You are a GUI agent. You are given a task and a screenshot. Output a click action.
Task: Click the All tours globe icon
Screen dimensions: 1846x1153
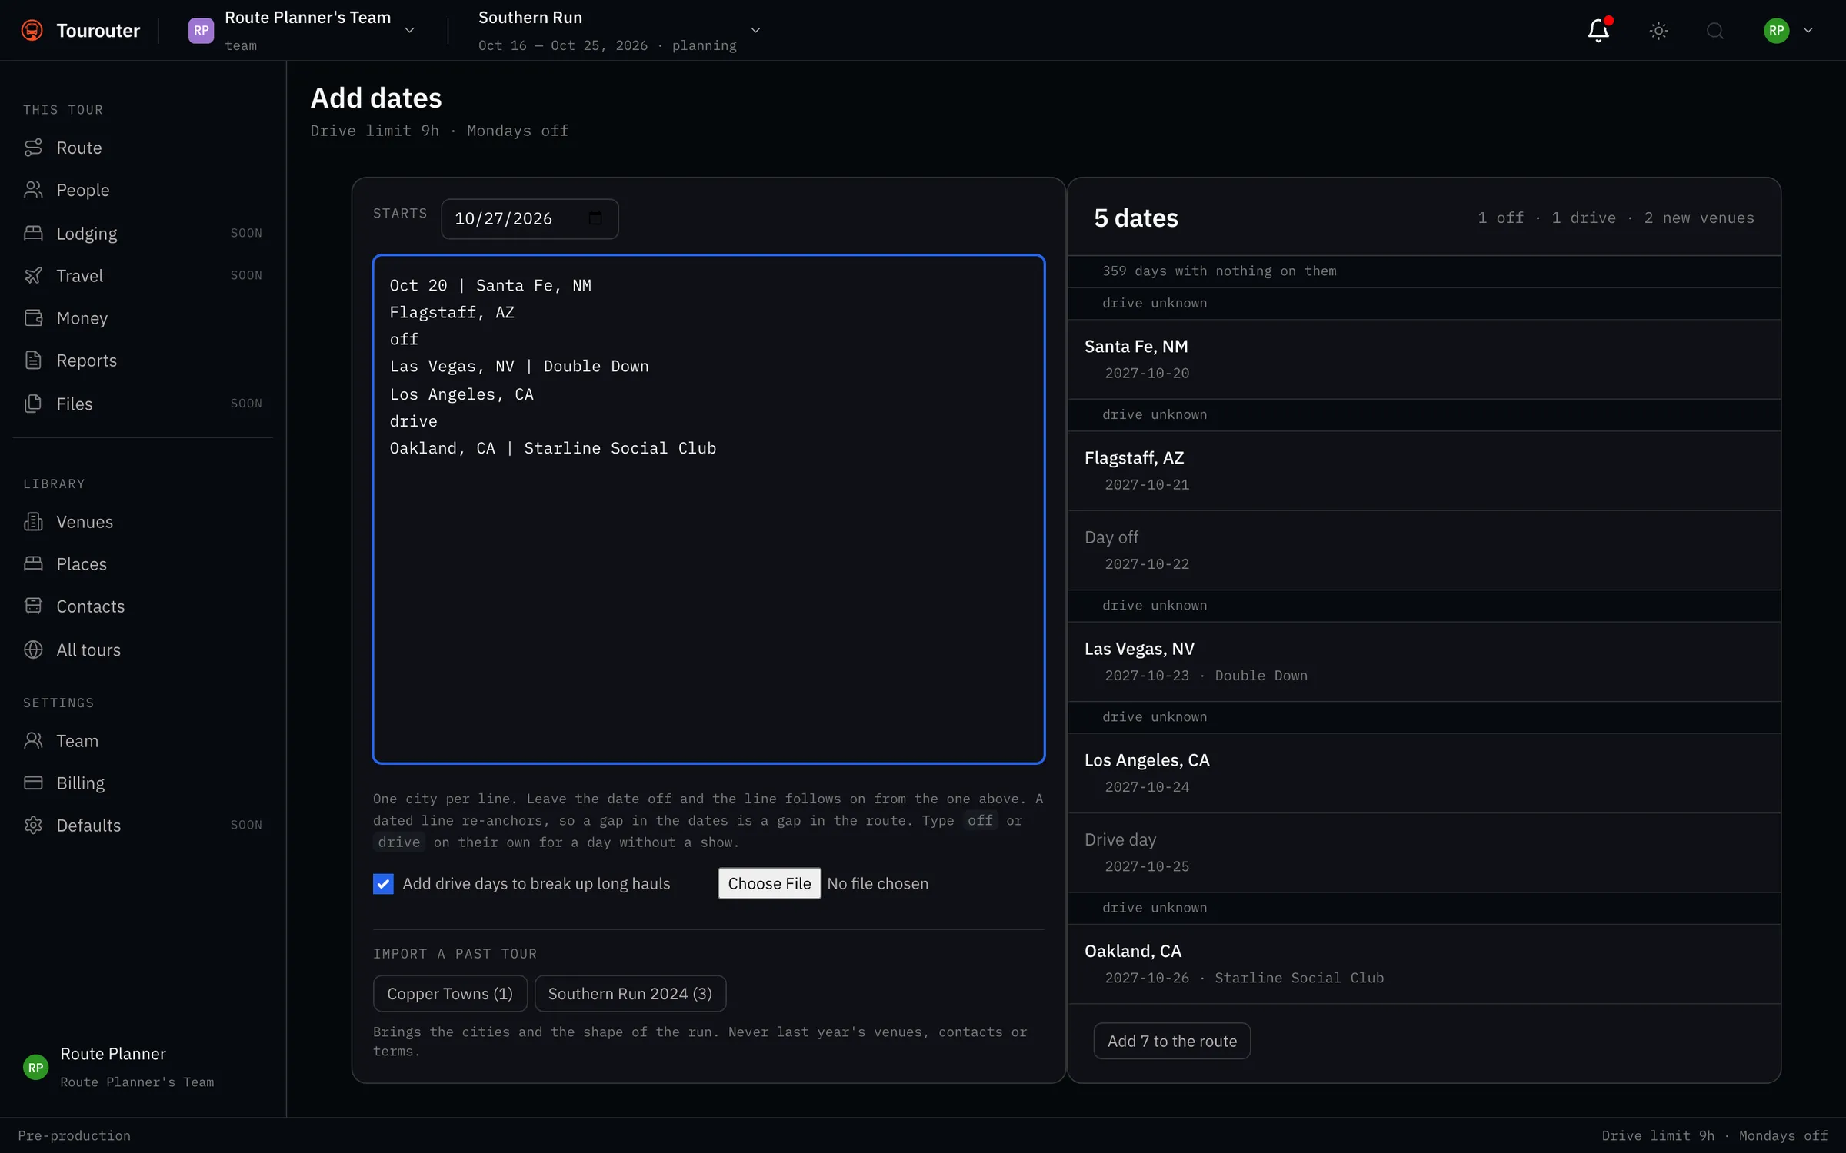coord(33,650)
